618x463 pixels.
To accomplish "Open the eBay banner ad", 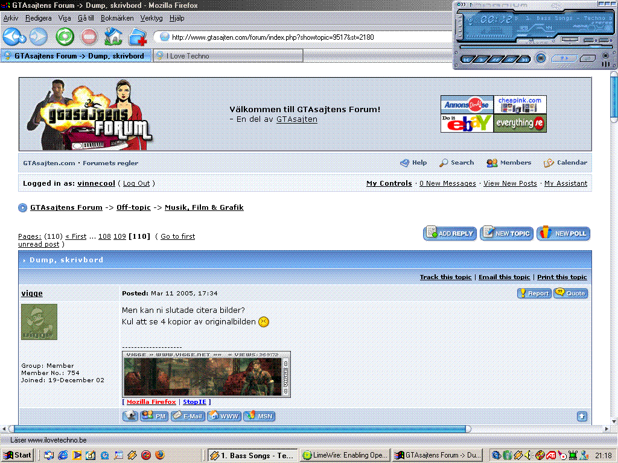I will pos(467,123).
